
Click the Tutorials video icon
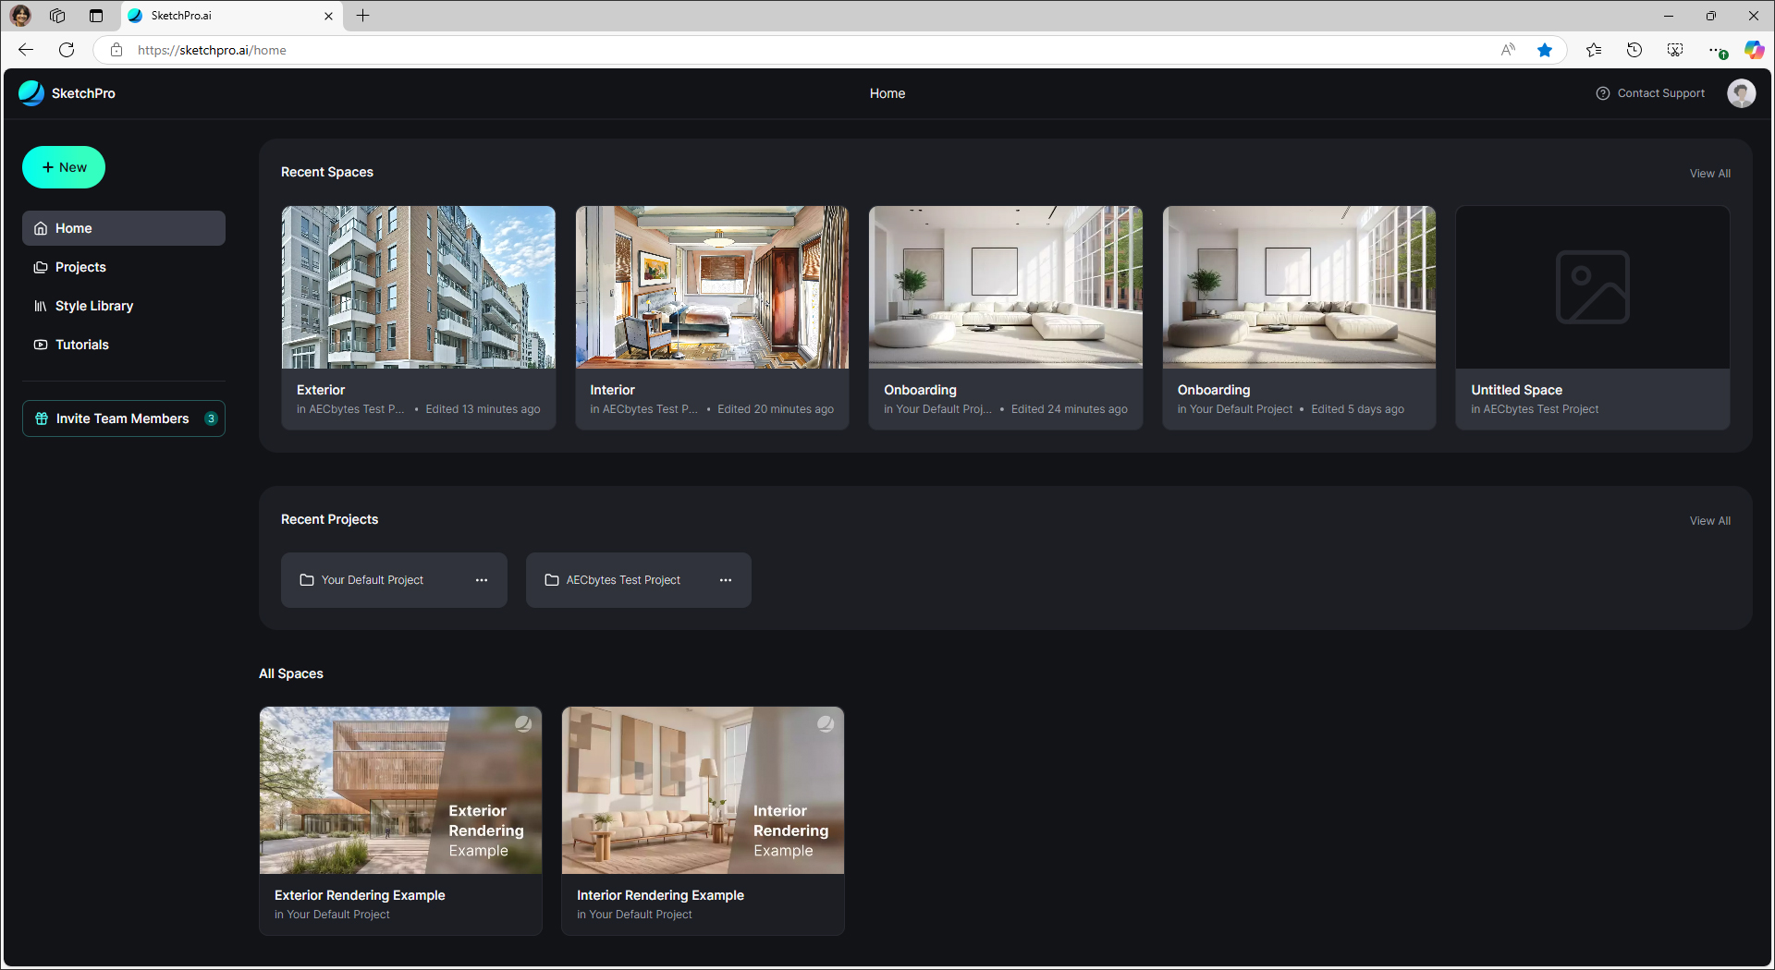(x=41, y=345)
